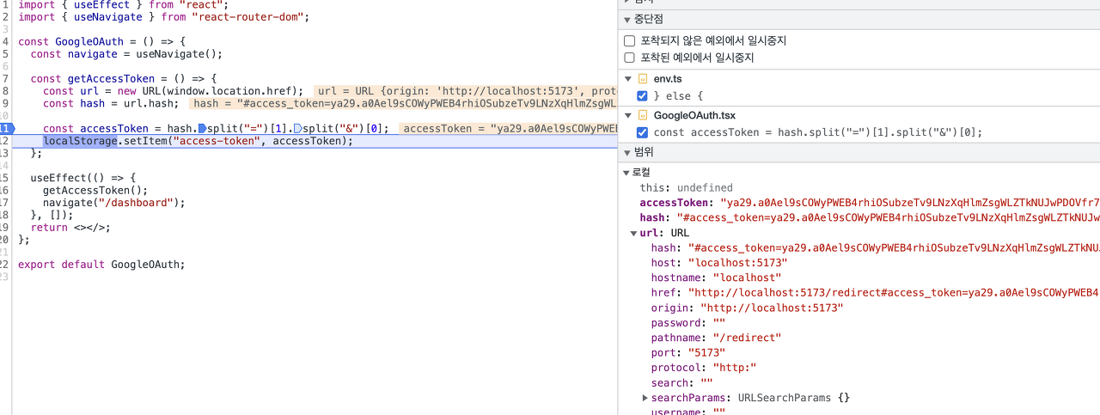
Task: Click 'export default GoogleOAuth;' line
Action: coord(101,265)
